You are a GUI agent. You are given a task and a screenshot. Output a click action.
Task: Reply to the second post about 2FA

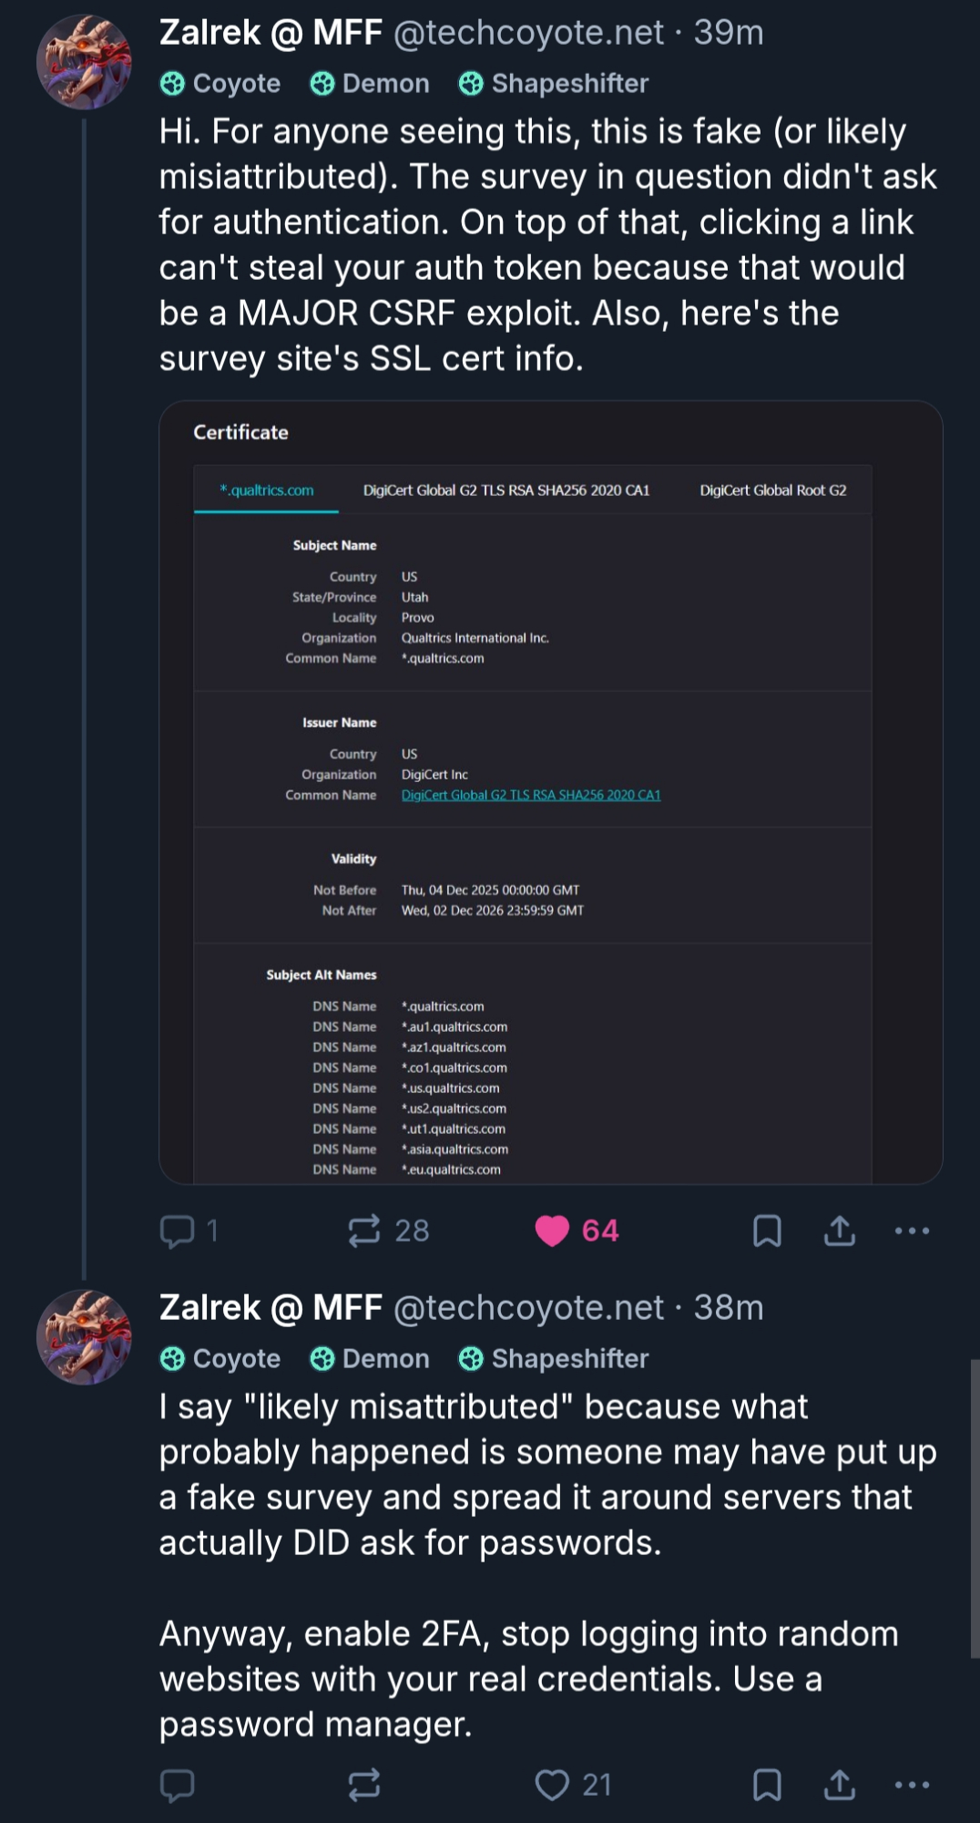tap(178, 1785)
